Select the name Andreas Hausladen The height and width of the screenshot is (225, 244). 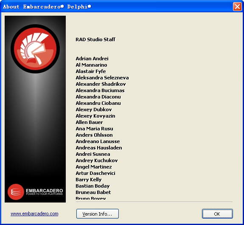(x=99, y=148)
